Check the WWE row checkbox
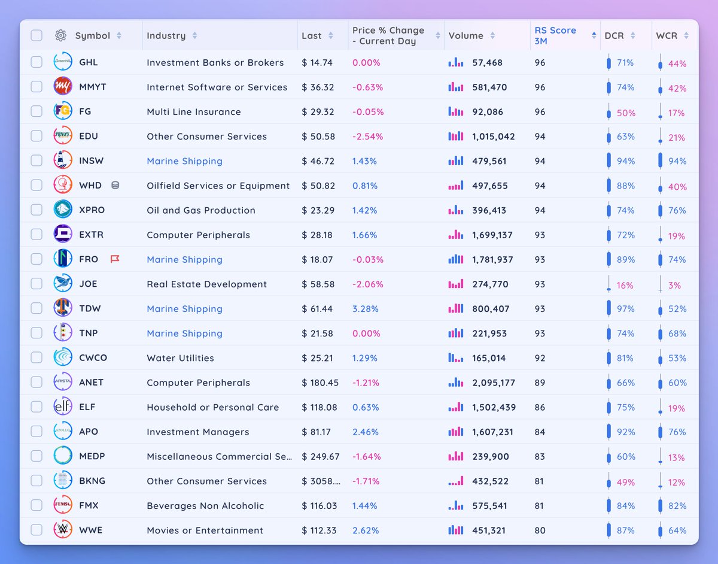 [x=36, y=530]
